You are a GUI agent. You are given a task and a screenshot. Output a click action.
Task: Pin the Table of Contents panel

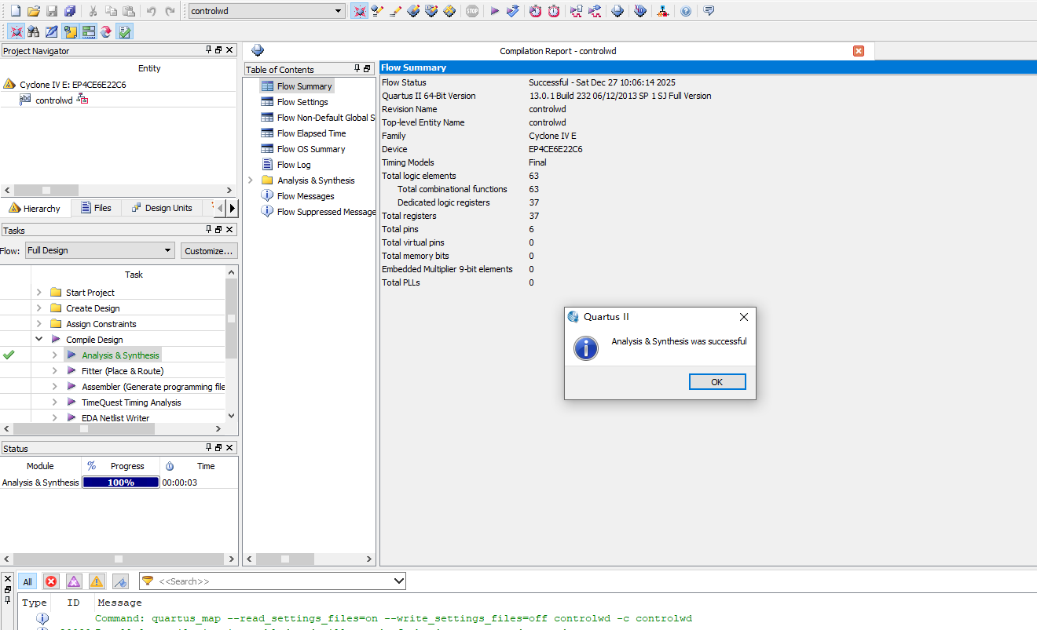pos(357,69)
